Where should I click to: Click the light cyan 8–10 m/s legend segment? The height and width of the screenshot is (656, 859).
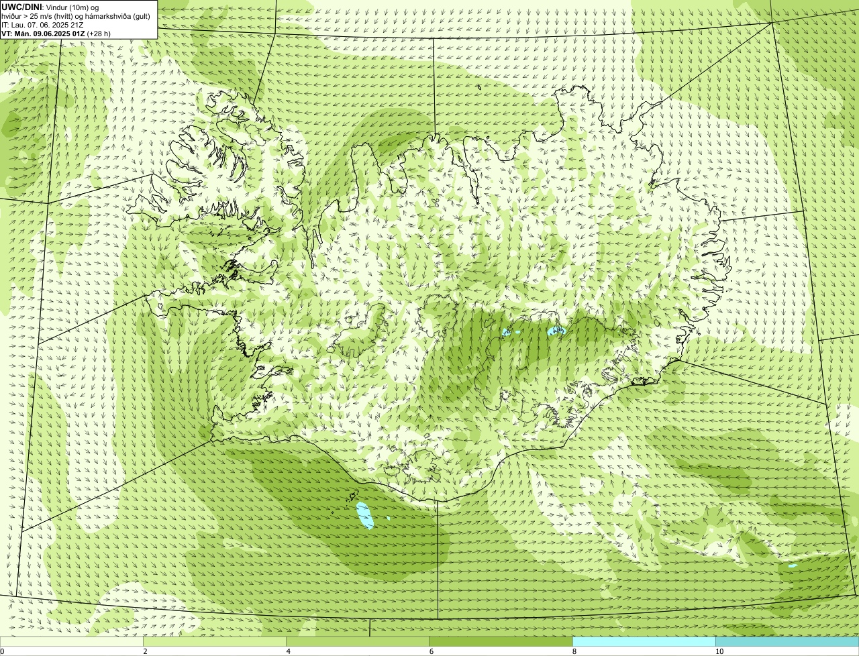pos(644,641)
